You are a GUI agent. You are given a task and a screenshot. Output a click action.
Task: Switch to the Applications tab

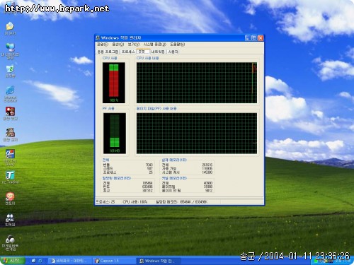coord(108,52)
